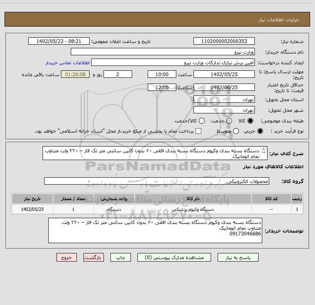
Task: Click the تاریخ نیاز column header
Action: coord(32,199)
